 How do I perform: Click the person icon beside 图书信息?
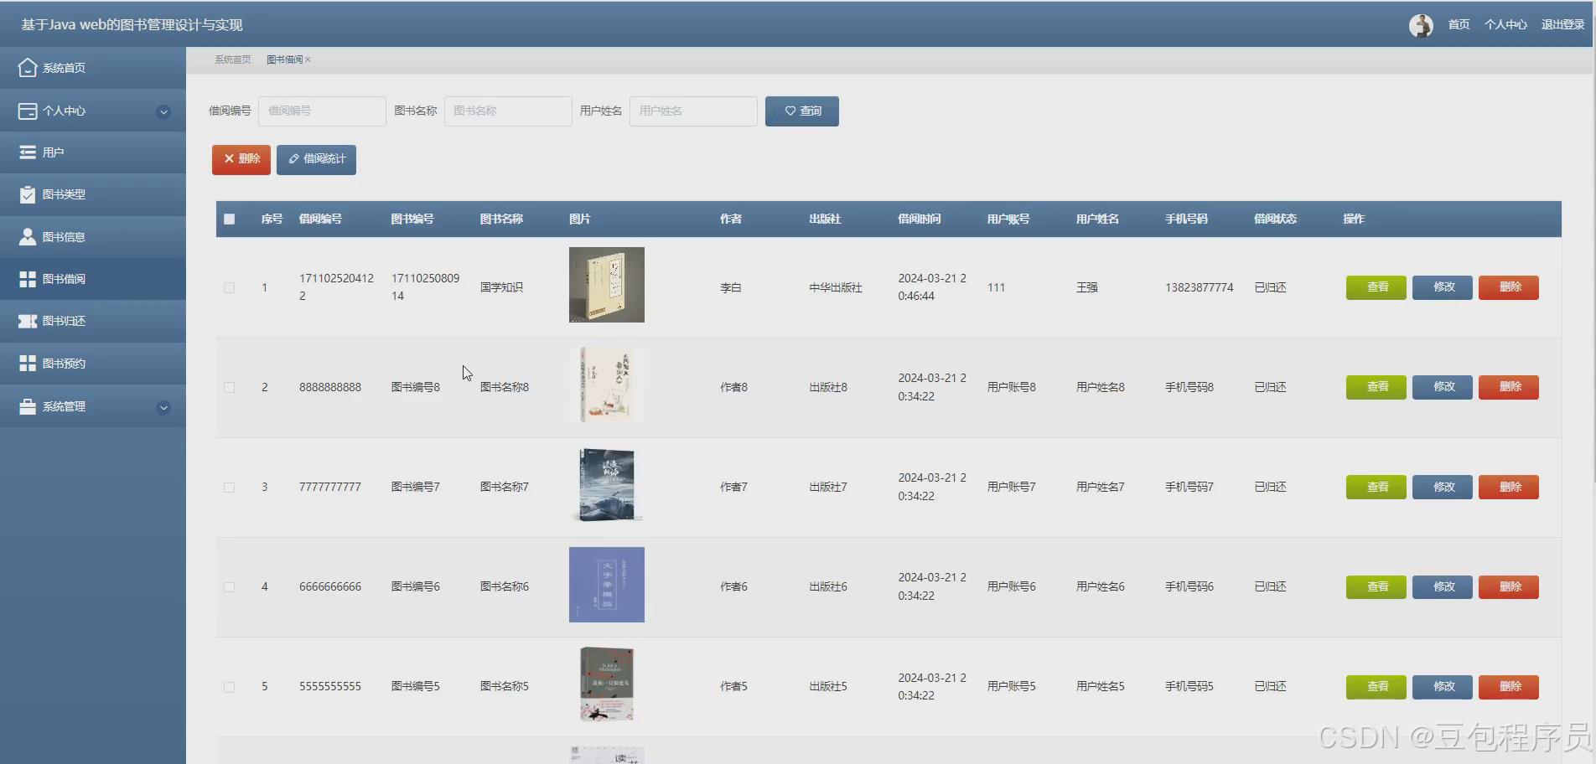[x=28, y=237]
